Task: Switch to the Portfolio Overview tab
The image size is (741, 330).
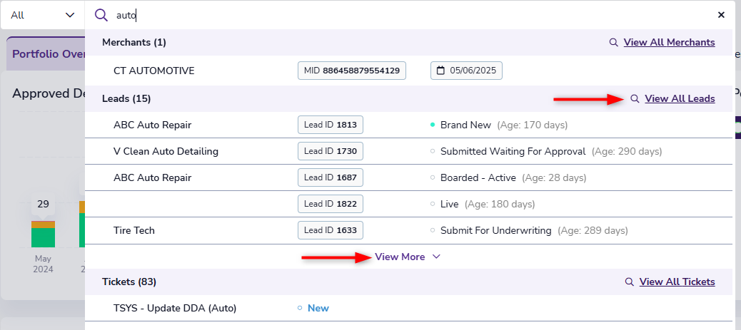Action: 46,54
